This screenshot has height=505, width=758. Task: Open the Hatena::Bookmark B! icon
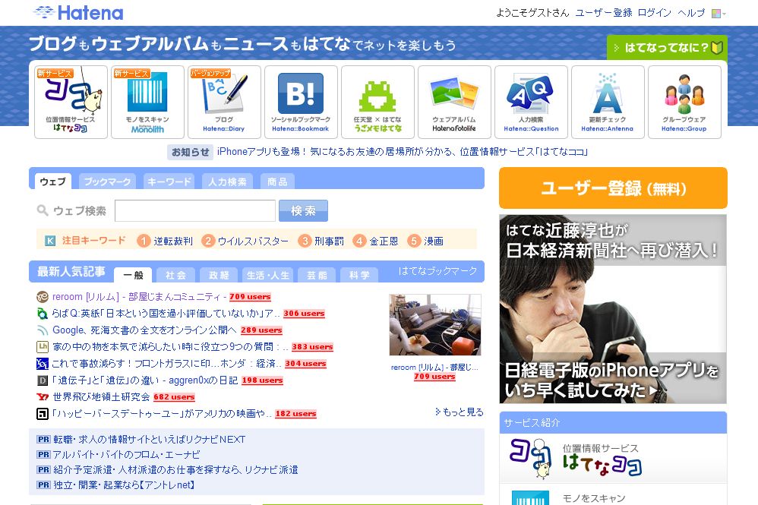pyautogui.click(x=301, y=102)
